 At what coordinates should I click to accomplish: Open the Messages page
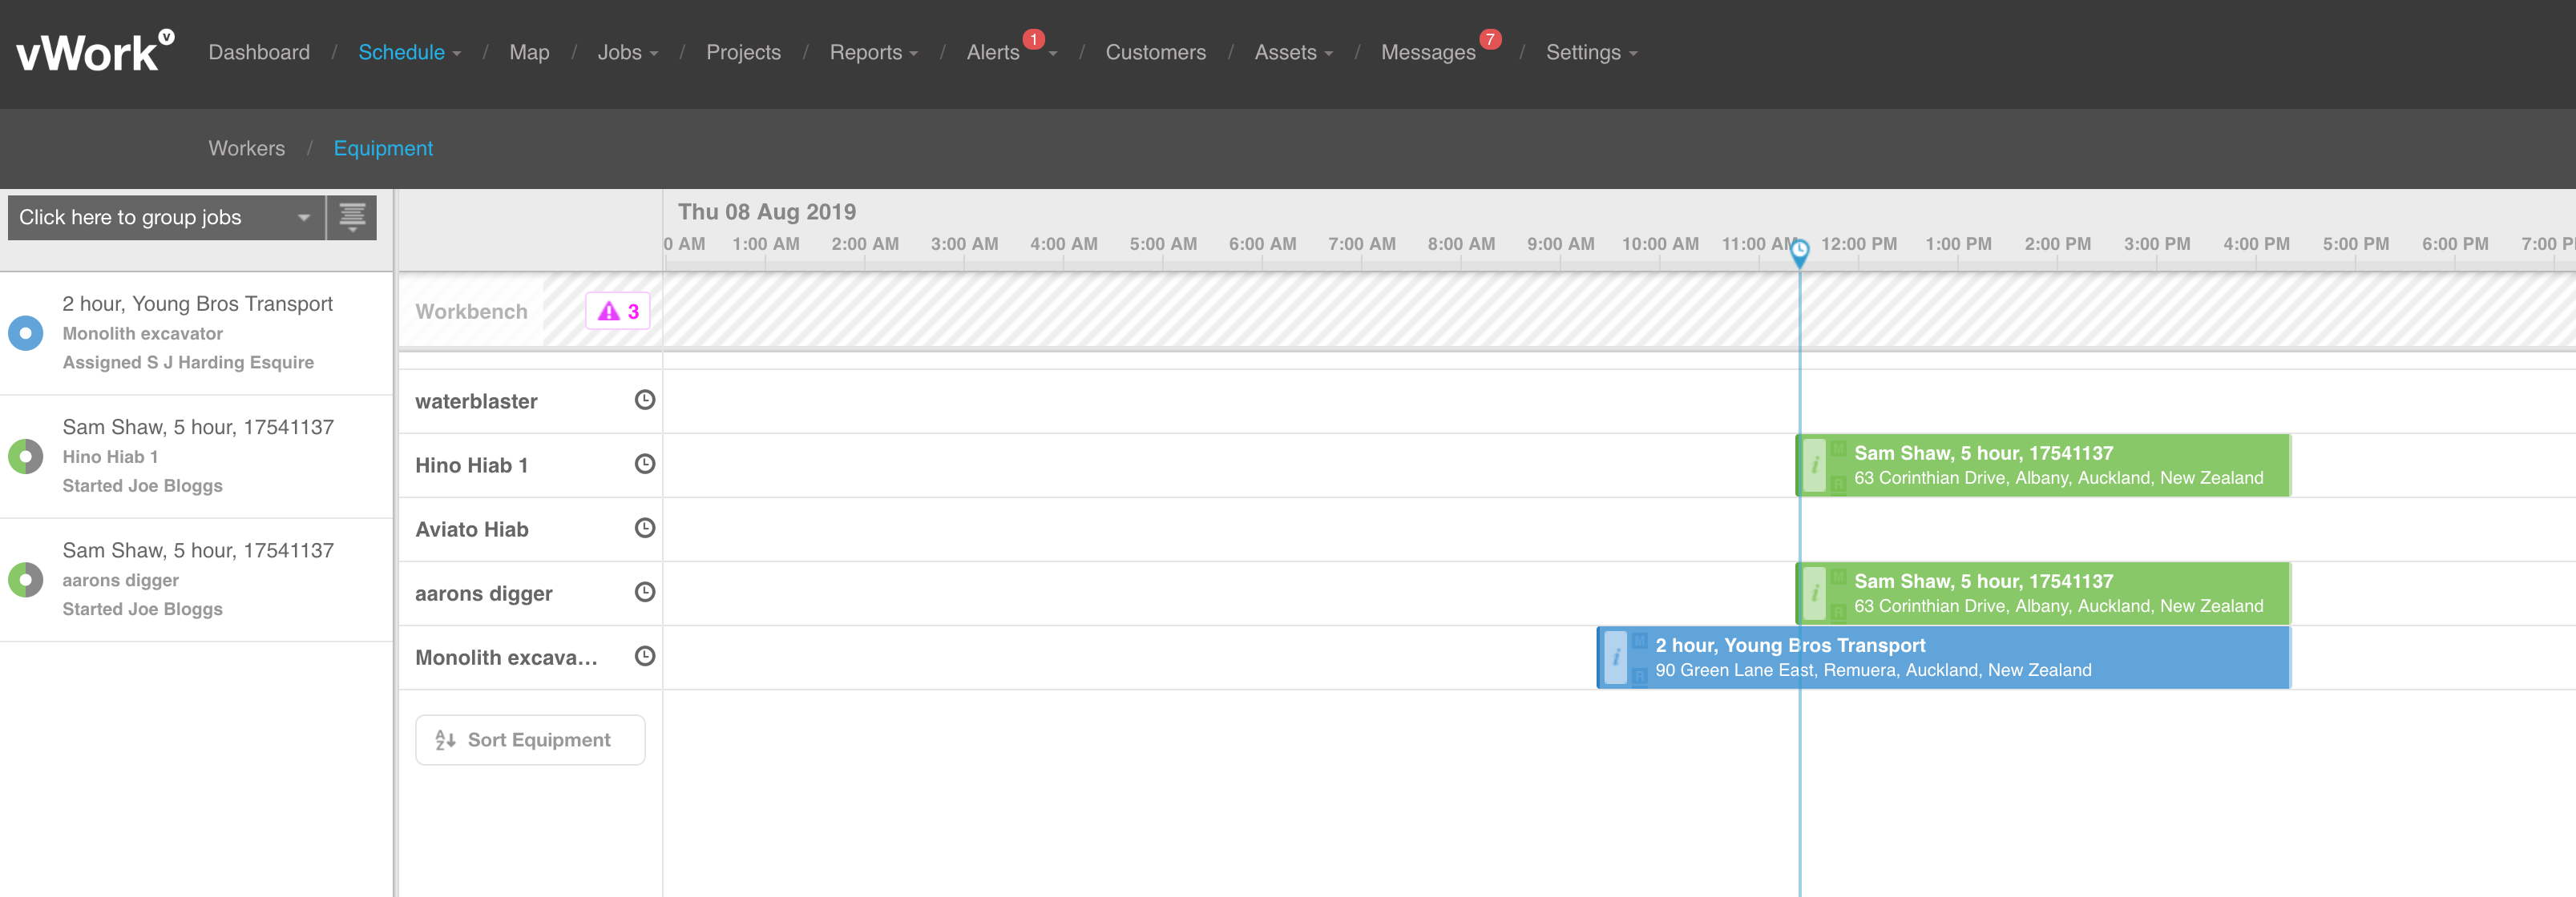[1427, 52]
